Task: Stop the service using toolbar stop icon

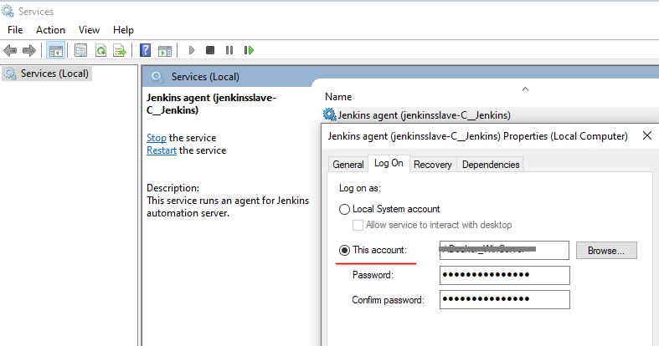Action: 210,50
